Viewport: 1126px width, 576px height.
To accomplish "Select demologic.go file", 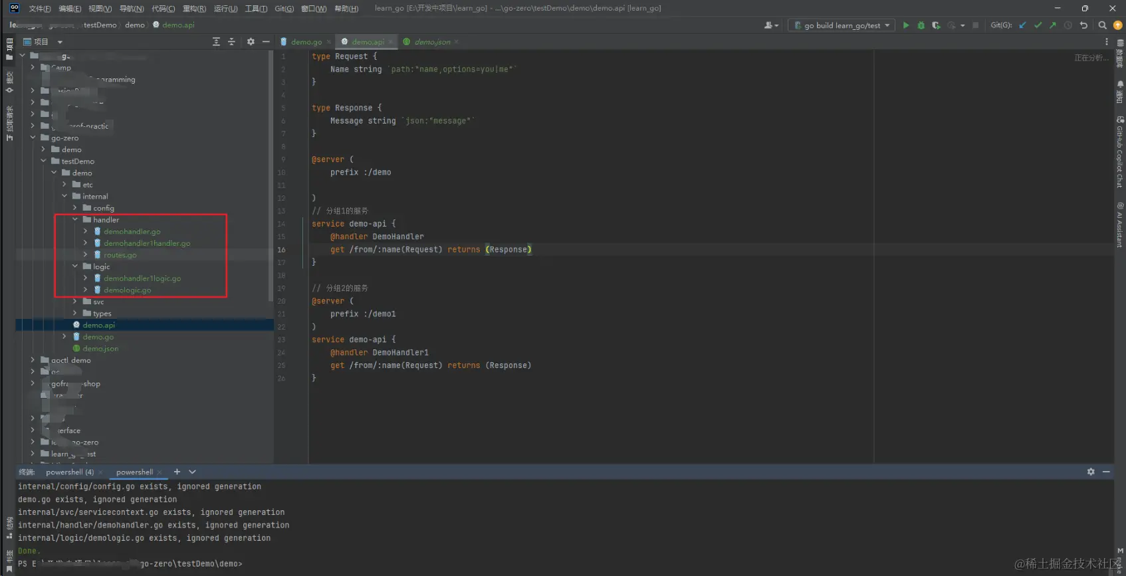I will (127, 290).
